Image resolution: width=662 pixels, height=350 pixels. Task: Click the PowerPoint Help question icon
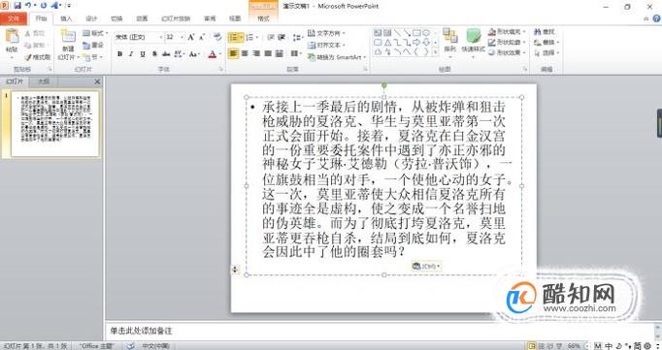click(657, 18)
